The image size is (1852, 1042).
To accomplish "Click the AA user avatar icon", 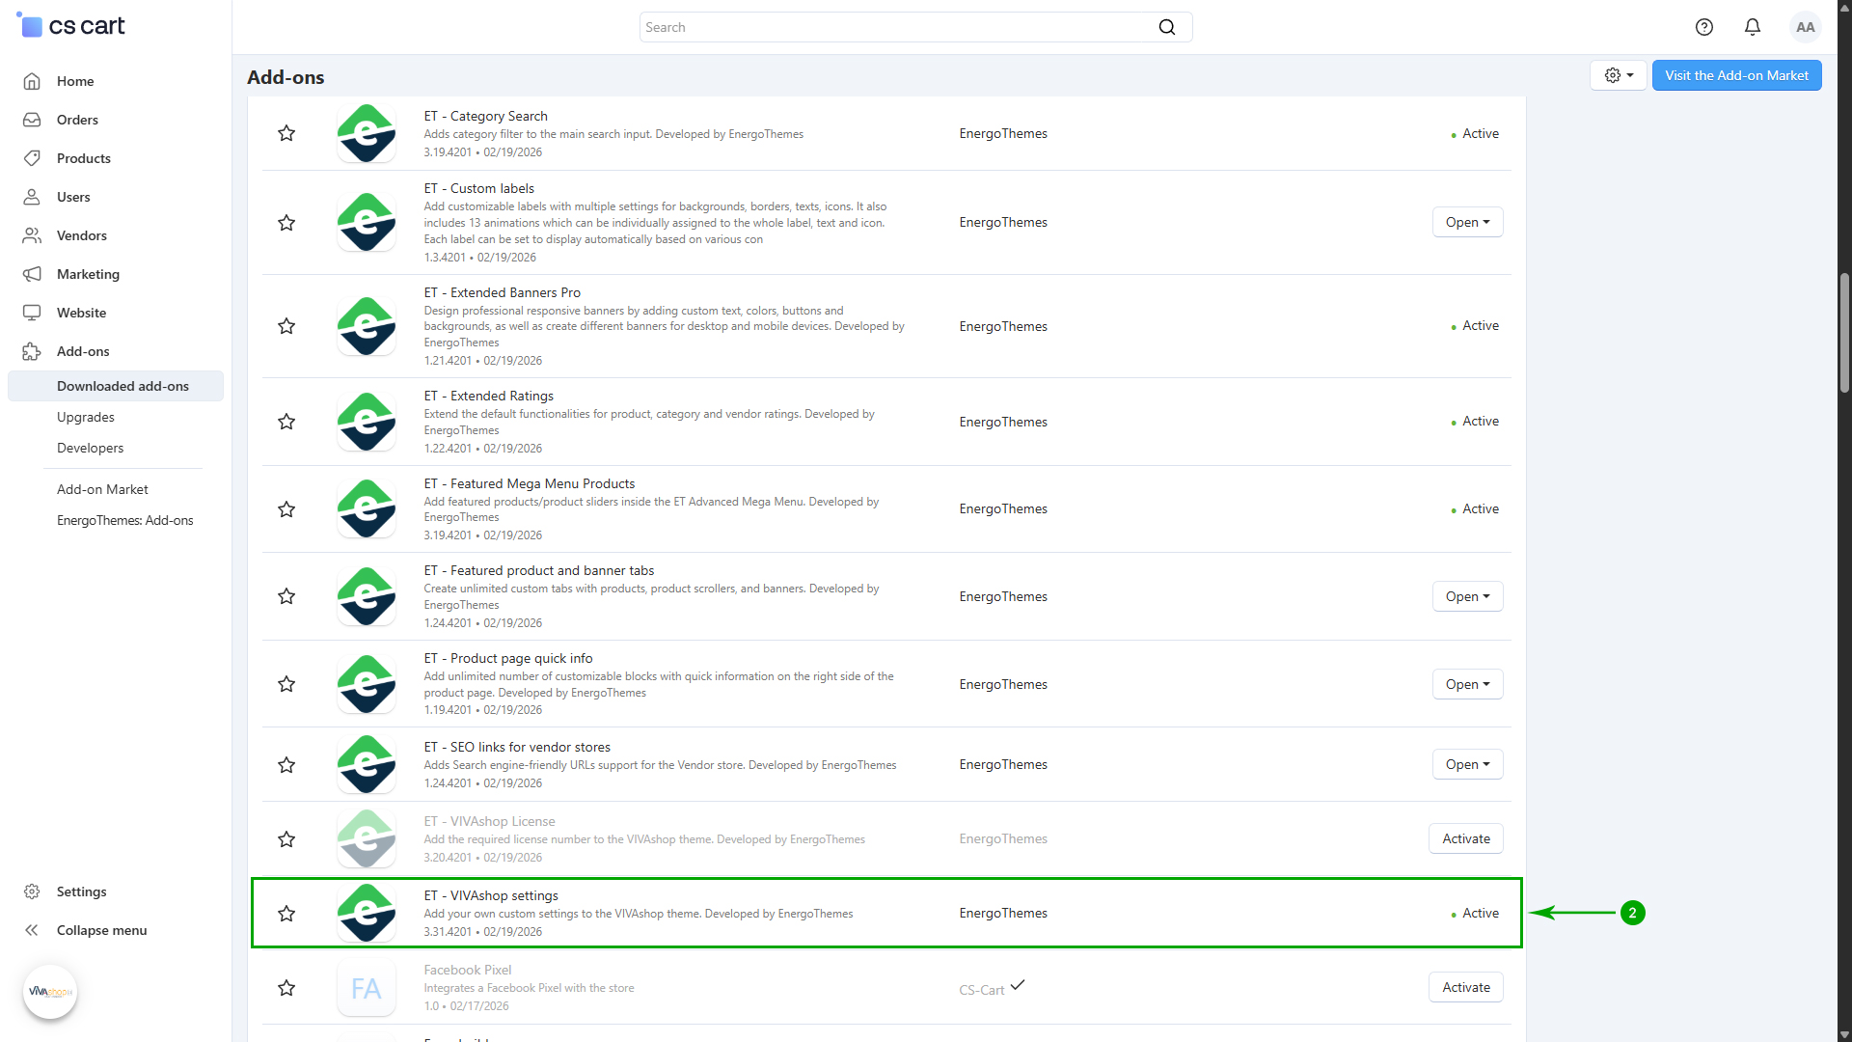I will (1805, 27).
